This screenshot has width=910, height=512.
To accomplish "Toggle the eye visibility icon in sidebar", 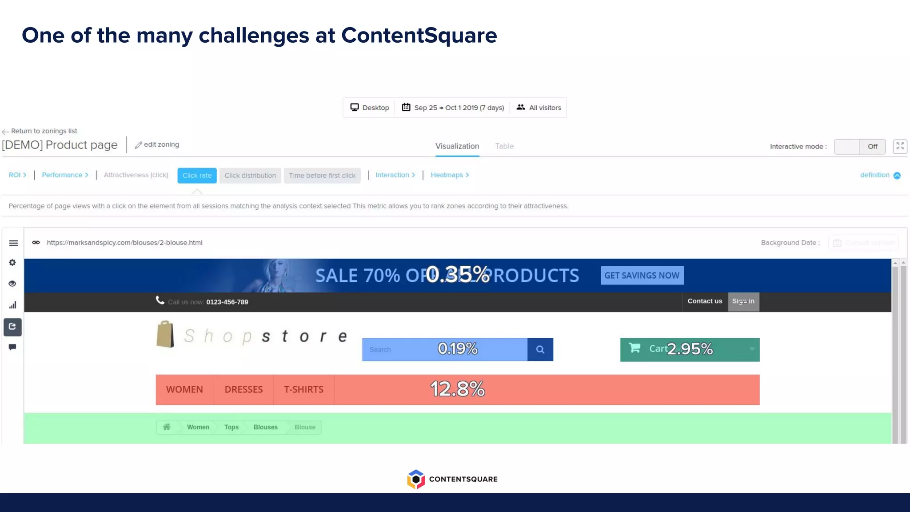I will [12, 284].
